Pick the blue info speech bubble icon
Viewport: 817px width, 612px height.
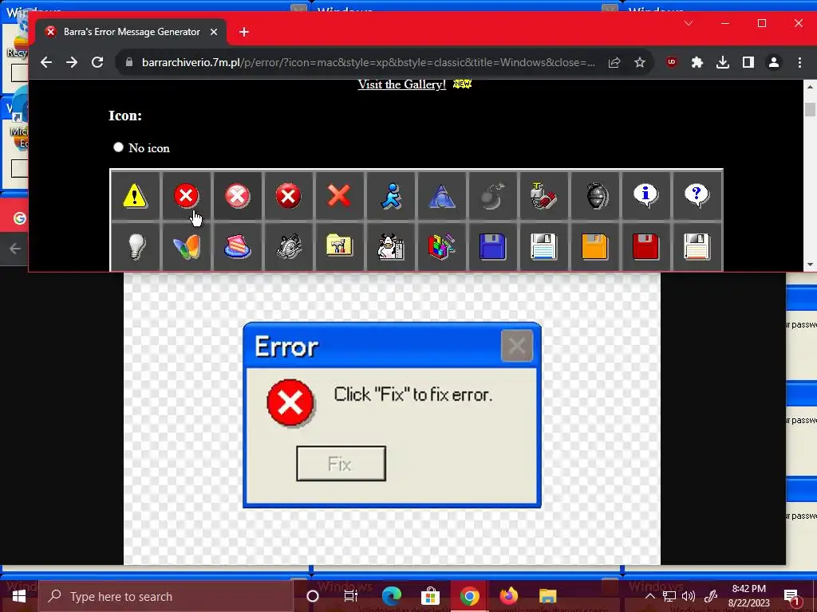click(x=645, y=196)
